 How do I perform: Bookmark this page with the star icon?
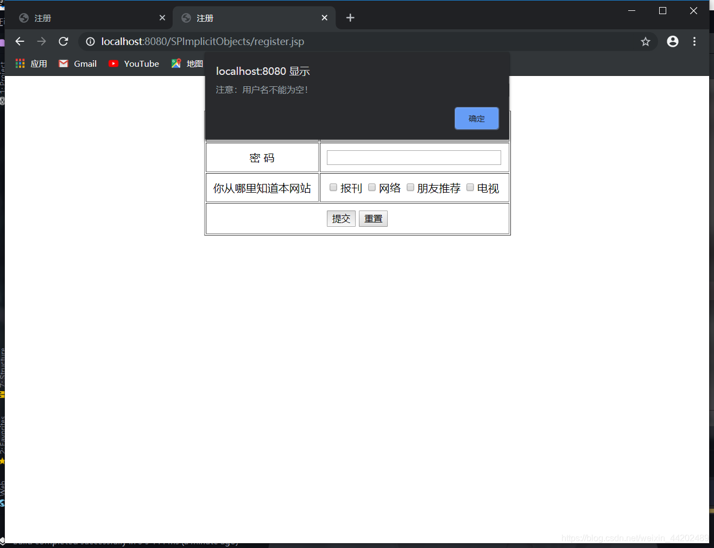coord(645,41)
